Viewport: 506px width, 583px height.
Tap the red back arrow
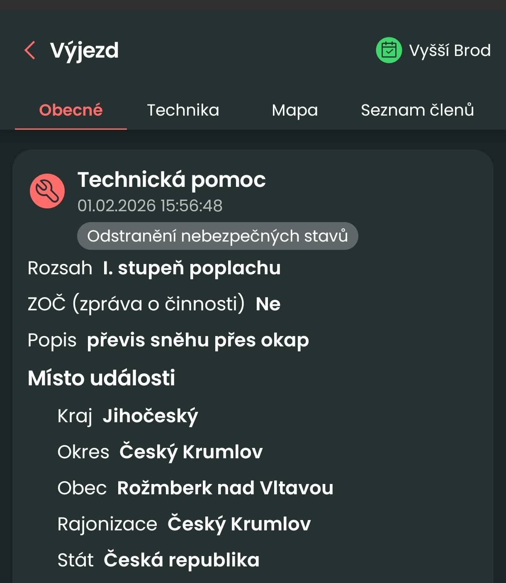tap(30, 51)
